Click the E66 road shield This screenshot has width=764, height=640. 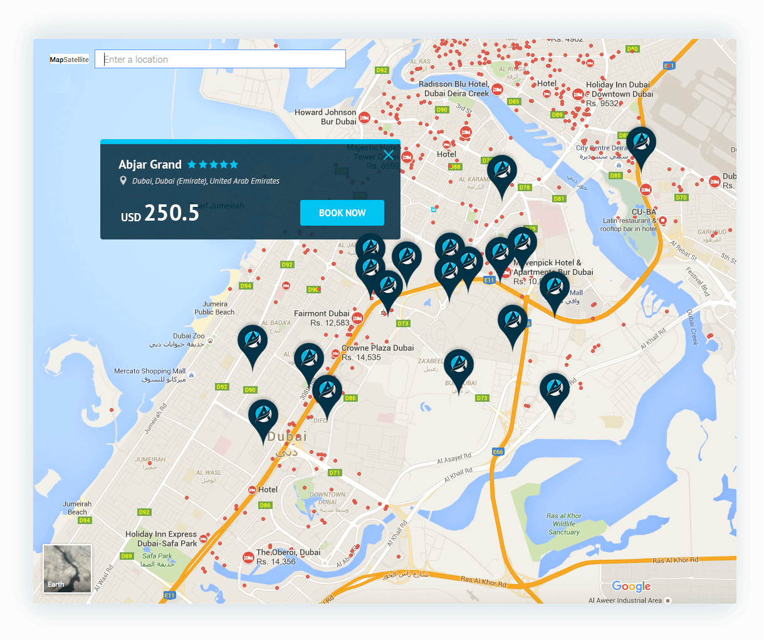pyautogui.click(x=498, y=451)
